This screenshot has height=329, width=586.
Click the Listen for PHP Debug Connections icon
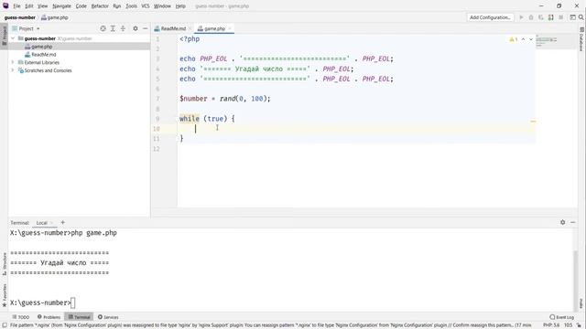(x=551, y=17)
